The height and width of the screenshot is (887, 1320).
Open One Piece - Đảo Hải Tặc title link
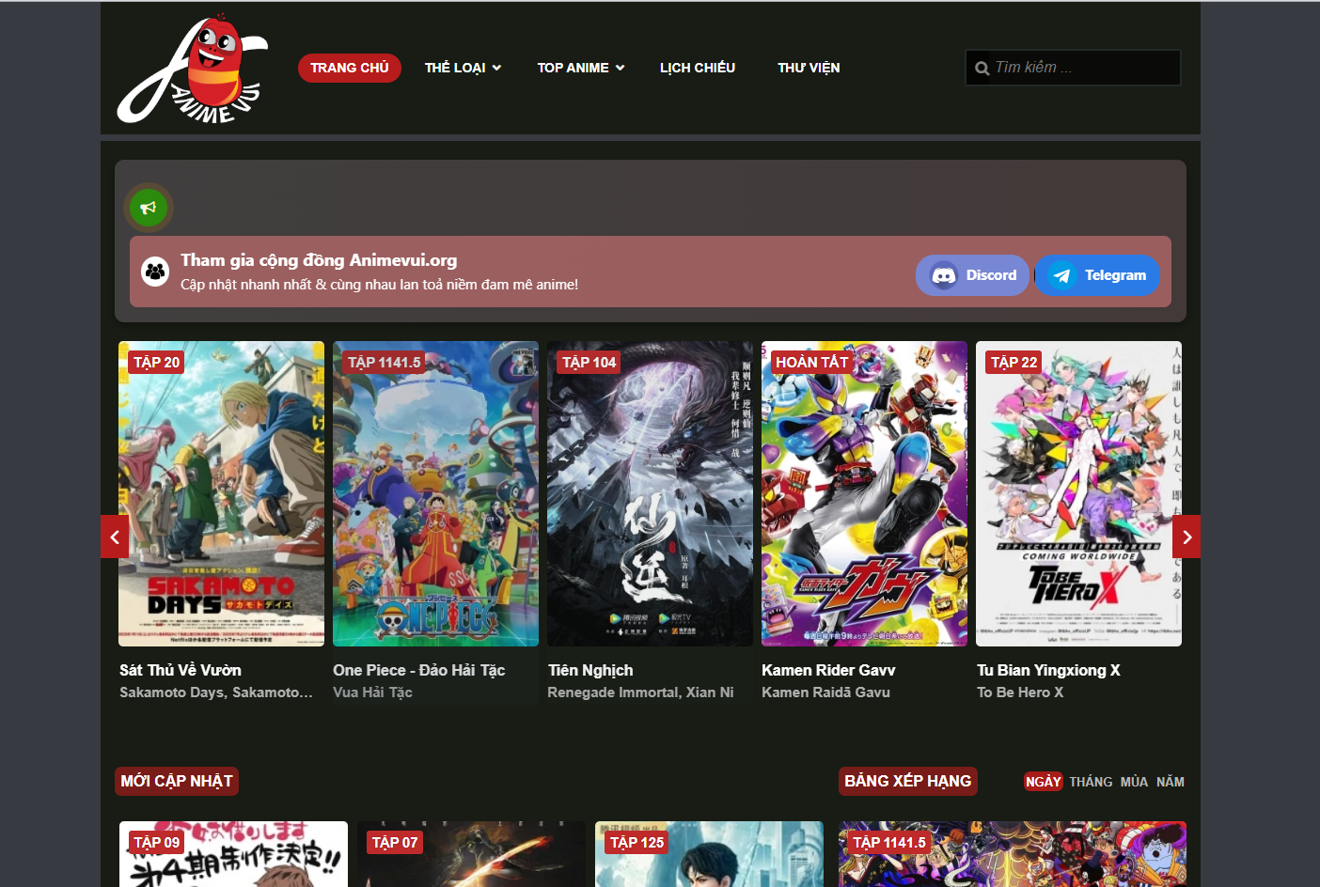(418, 670)
